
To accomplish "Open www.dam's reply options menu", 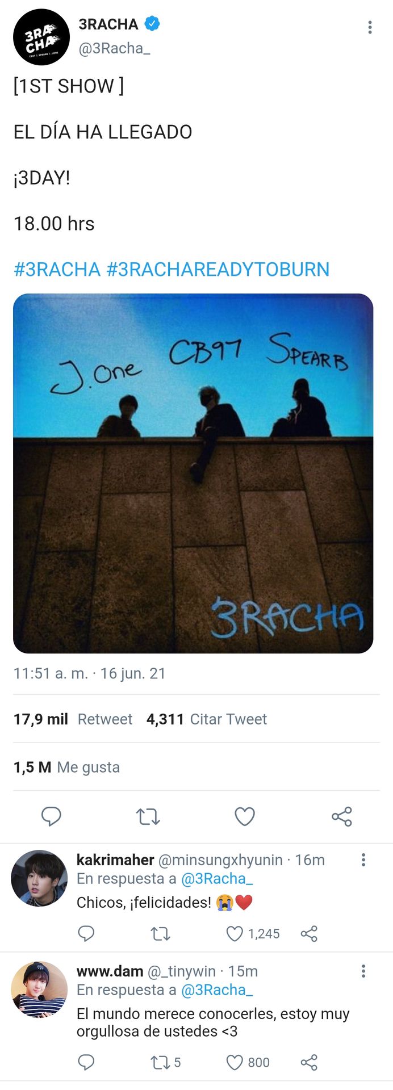I will [363, 971].
